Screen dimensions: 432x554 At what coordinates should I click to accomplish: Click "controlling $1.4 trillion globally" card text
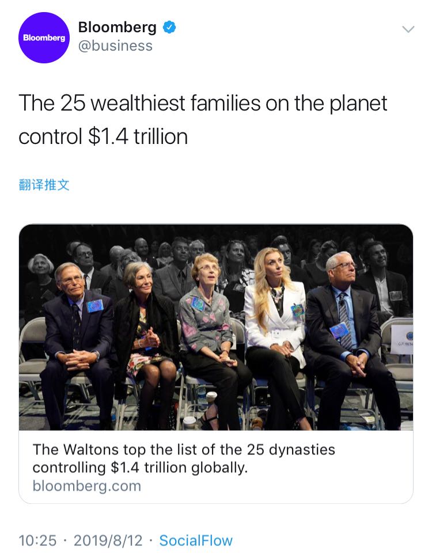[140, 467]
